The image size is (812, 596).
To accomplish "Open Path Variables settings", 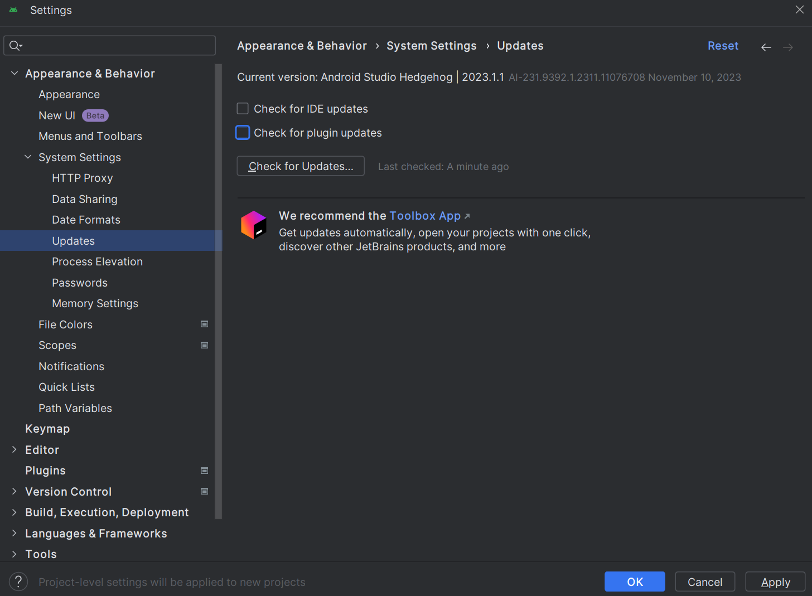I will (75, 408).
